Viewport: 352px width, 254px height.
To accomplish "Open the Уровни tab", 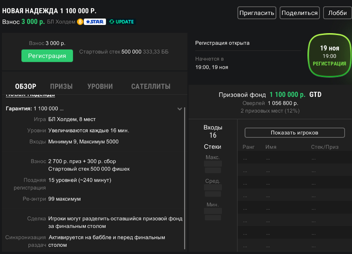I will pos(100,86).
